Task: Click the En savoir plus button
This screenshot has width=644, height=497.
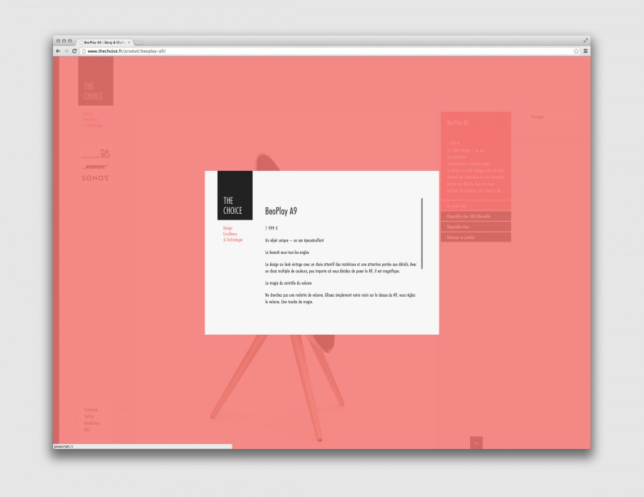Action: click(476, 206)
